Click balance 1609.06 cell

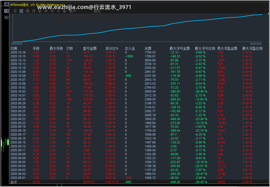point(150,135)
